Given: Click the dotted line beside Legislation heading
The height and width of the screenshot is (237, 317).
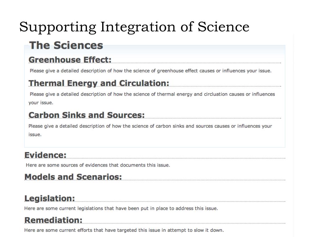Looking at the screenshot, I should (x=180, y=202).
